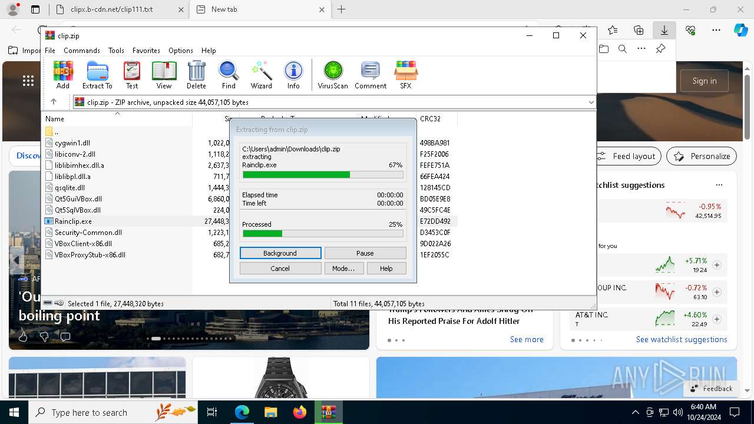Select qsqlite.dll file

(x=70, y=188)
